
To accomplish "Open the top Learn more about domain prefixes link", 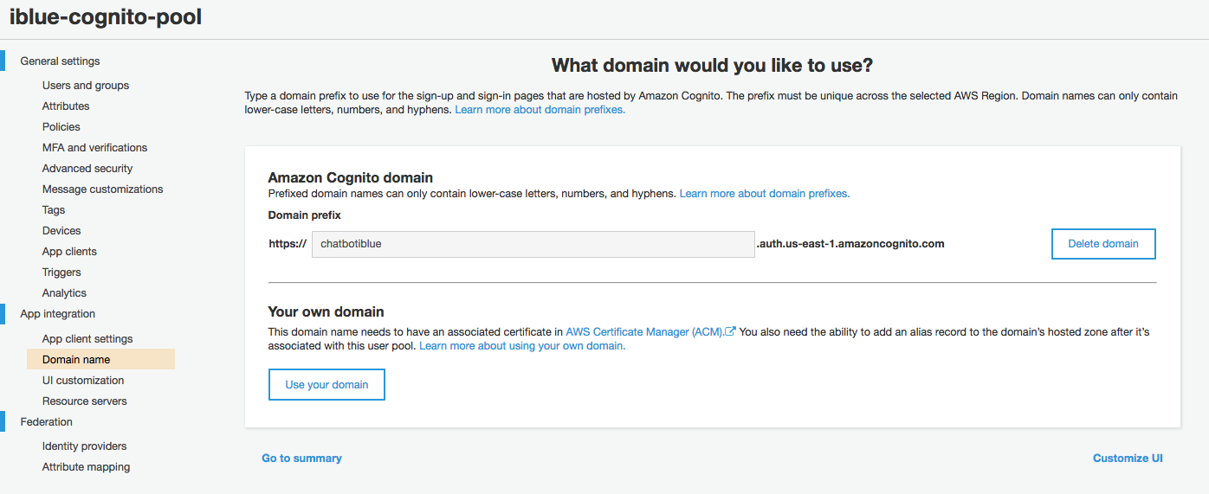I will pos(540,110).
